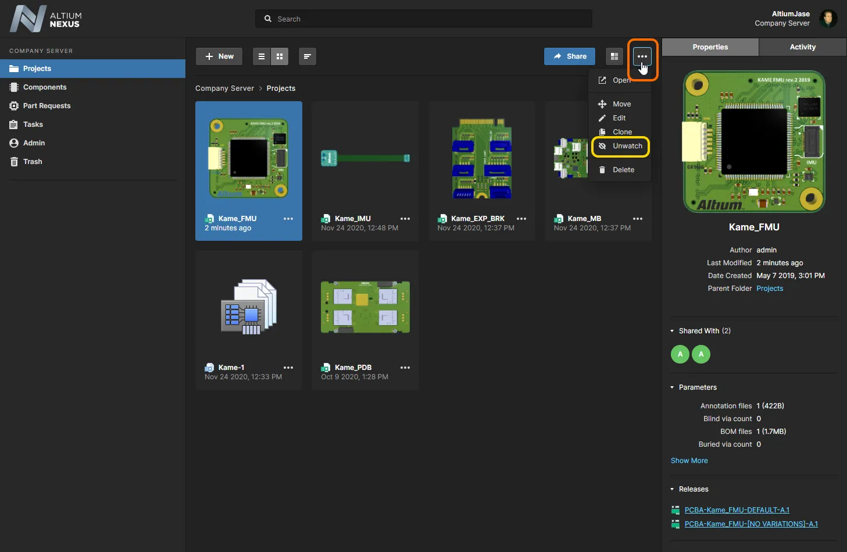Screen dimensions: 847x552
Task: Collapse the Shared With section
Action: (x=673, y=331)
